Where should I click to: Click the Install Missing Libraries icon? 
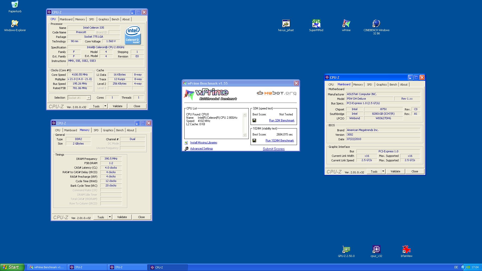(186, 143)
